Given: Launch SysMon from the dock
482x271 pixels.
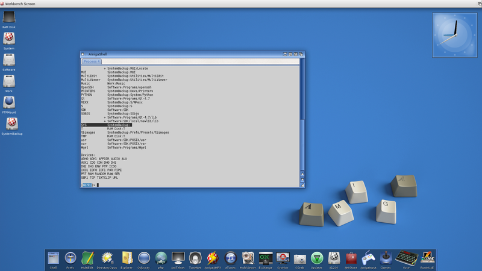Looking at the screenshot, I should point(283,258).
